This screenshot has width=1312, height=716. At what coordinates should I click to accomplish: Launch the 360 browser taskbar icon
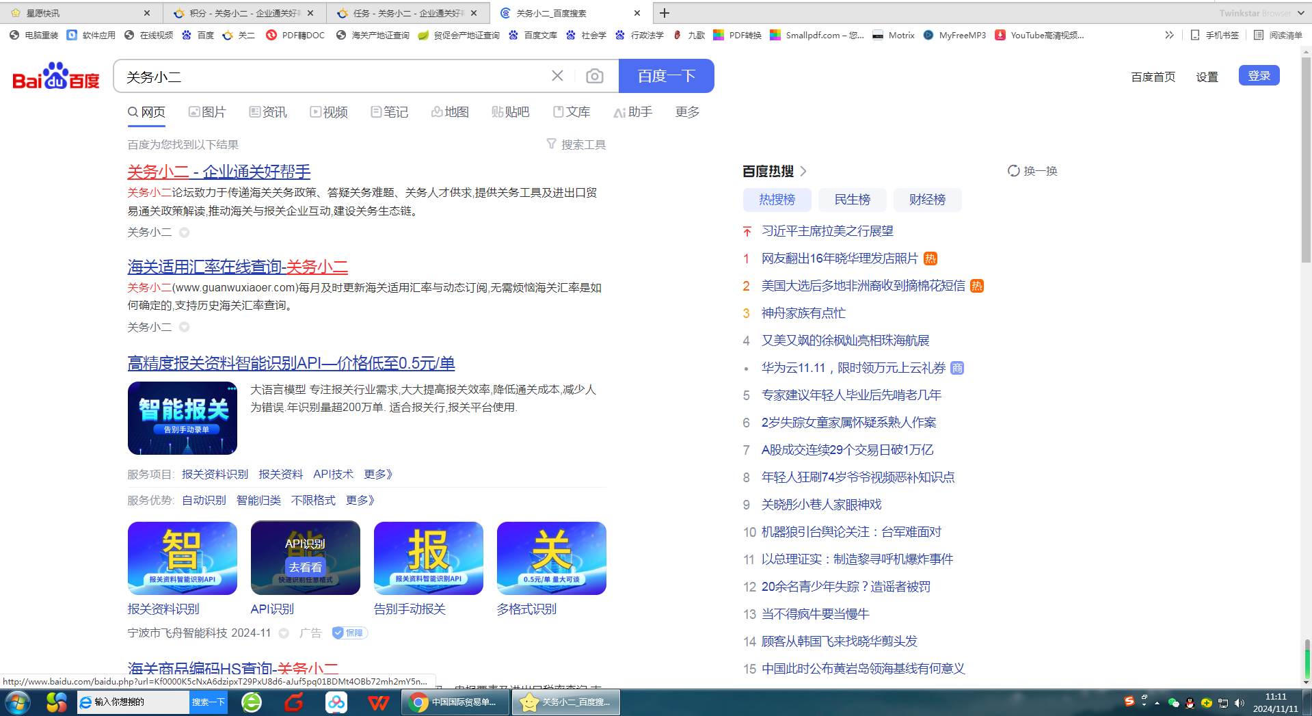(x=252, y=702)
